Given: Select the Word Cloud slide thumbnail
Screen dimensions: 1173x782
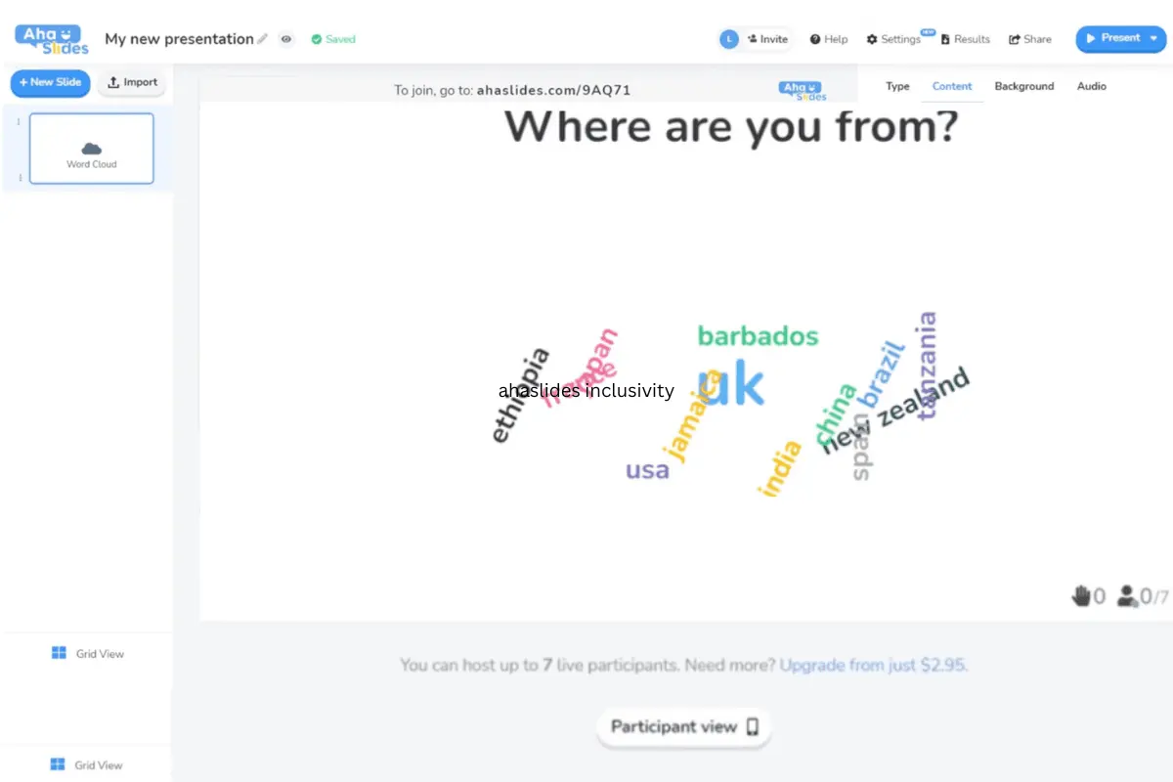Looking at the screenshot, I should [x=92, y=149].
